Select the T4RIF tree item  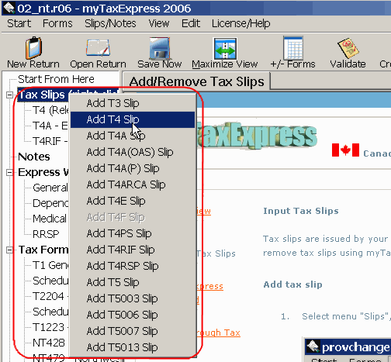click(x=50, y=141)
